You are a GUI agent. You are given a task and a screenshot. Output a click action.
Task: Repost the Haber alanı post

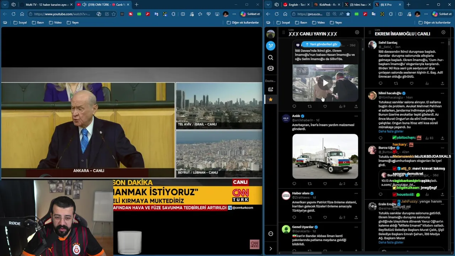[x=310, y=217]
